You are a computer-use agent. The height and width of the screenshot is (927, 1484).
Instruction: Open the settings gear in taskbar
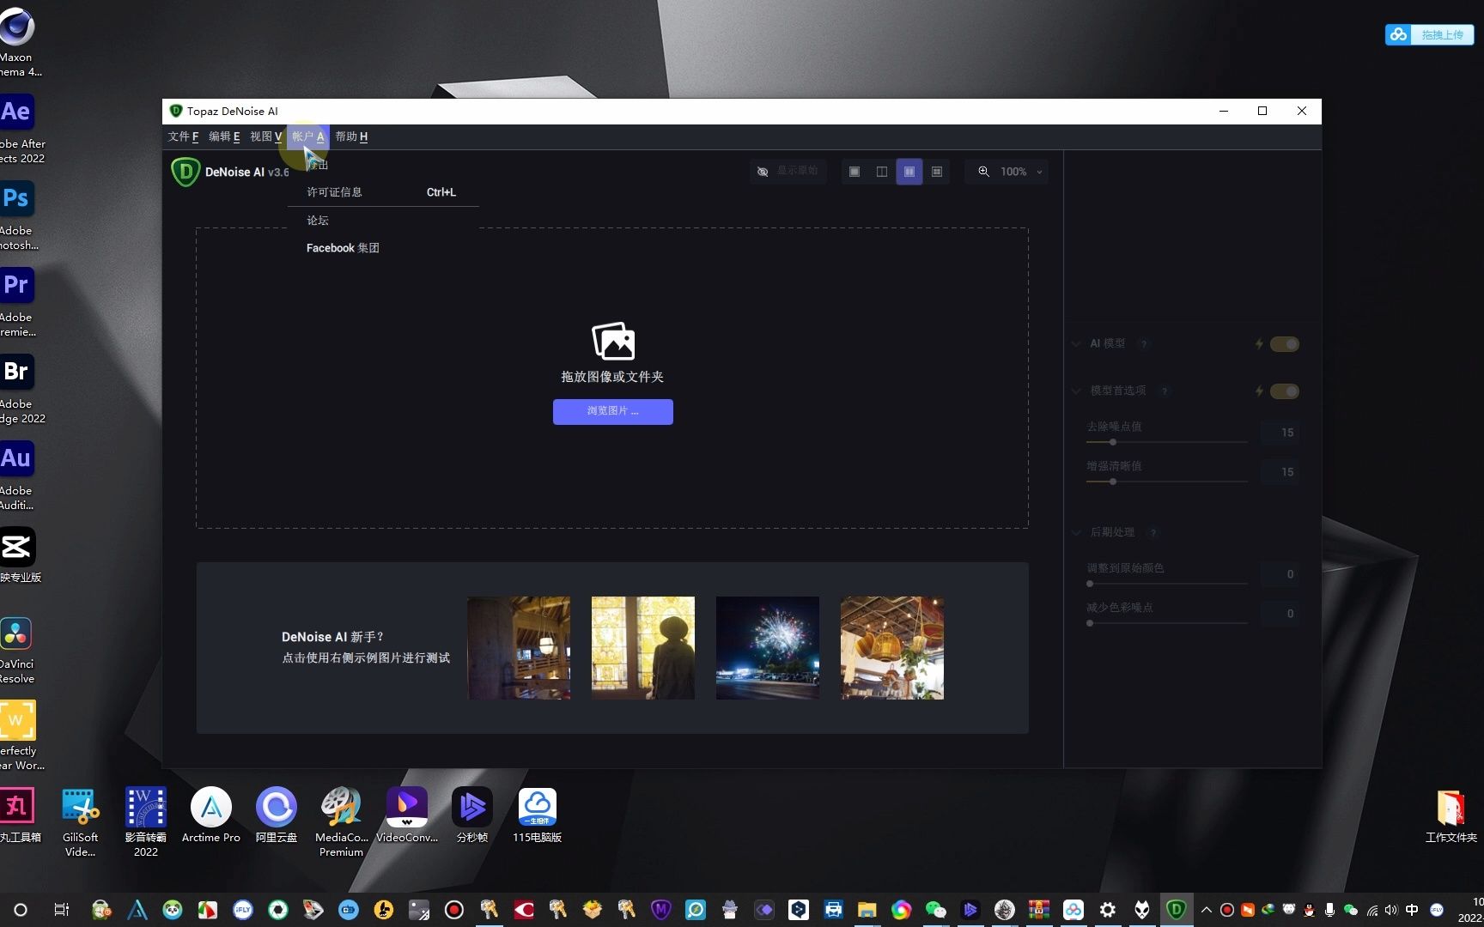[1108, 910]
